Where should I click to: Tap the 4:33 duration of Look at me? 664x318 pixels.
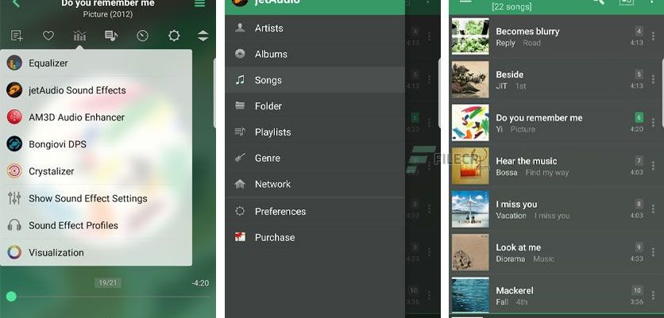click(636, 259)
